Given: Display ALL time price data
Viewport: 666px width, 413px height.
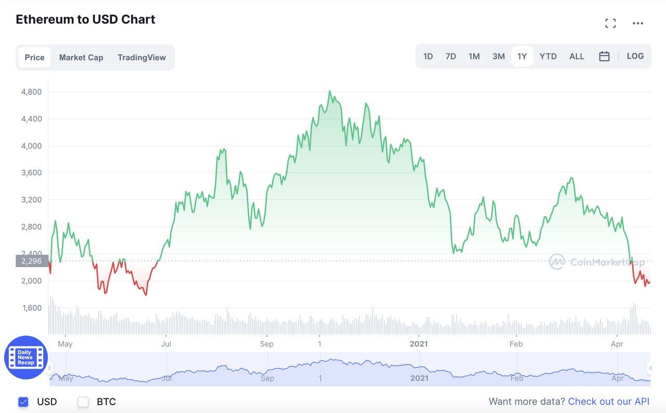Looking at the screenshot, I should point(577,56).
